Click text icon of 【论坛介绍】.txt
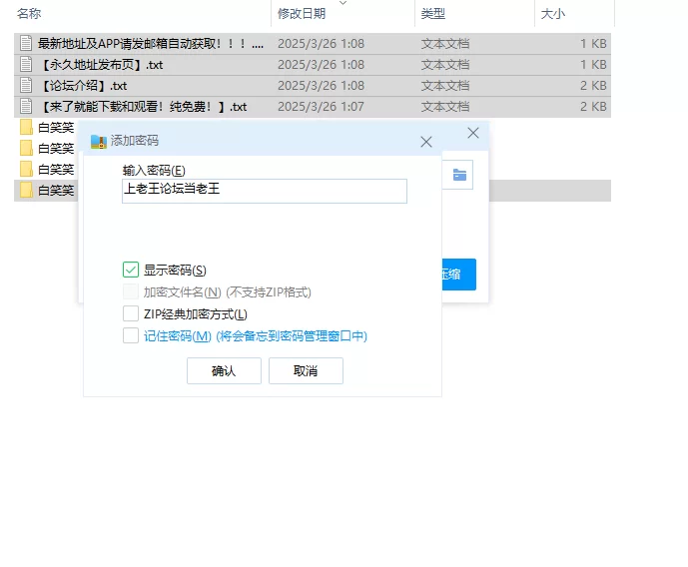Image resolution: width=688 pixels, height=567 pixels. 26,86
